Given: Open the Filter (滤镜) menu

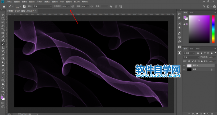Looking at the screenshot, I should pyautogui.click(x=55, y=2).
